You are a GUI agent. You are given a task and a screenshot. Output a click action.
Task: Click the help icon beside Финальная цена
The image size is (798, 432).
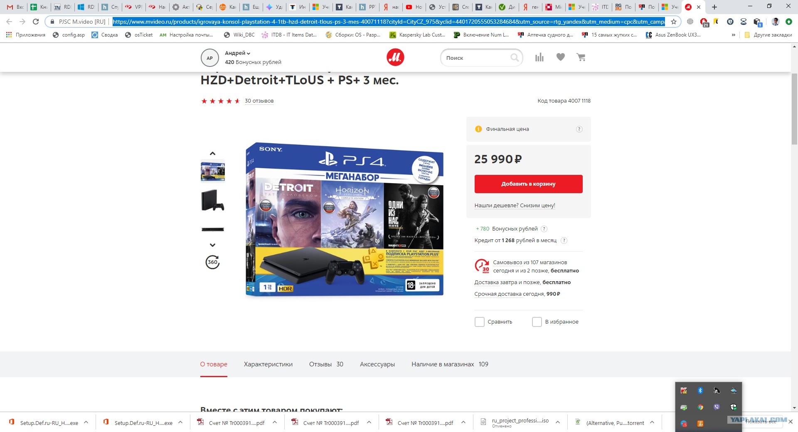[579, 129]
